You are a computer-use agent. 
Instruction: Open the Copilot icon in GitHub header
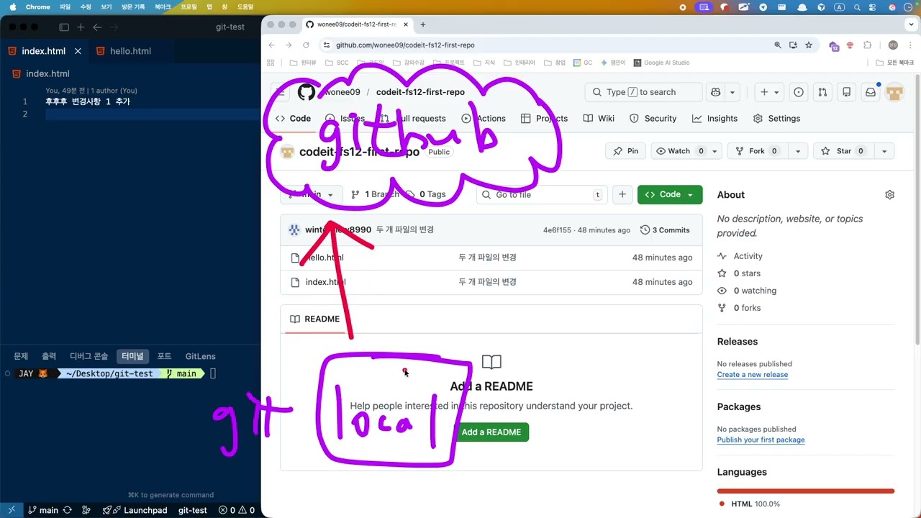click(x=716, y=92)
